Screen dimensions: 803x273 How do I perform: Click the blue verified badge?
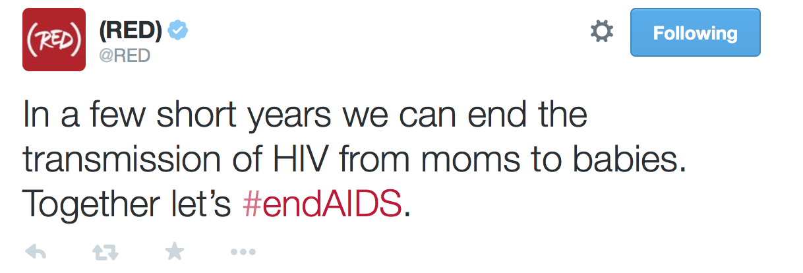click(177, 31)
